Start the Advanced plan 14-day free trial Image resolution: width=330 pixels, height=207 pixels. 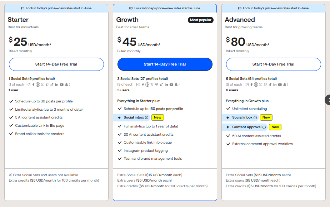point(273,64)
